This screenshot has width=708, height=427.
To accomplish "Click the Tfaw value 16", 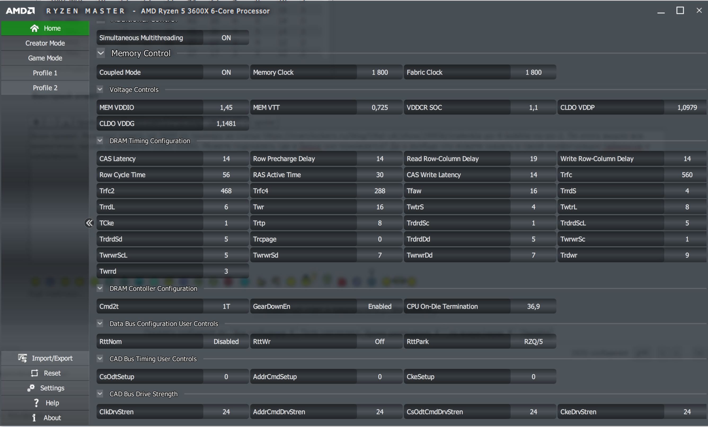I will coord(533,191).
